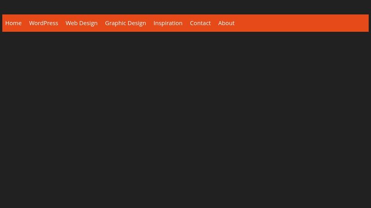The width and height of the screenshot is (371, 208).
Task: Open the WordPress menu item
Action: pos(44,23)
